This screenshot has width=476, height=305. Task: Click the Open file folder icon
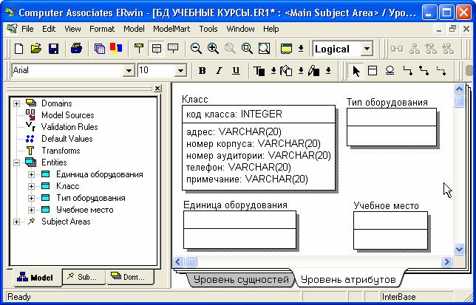36,49
